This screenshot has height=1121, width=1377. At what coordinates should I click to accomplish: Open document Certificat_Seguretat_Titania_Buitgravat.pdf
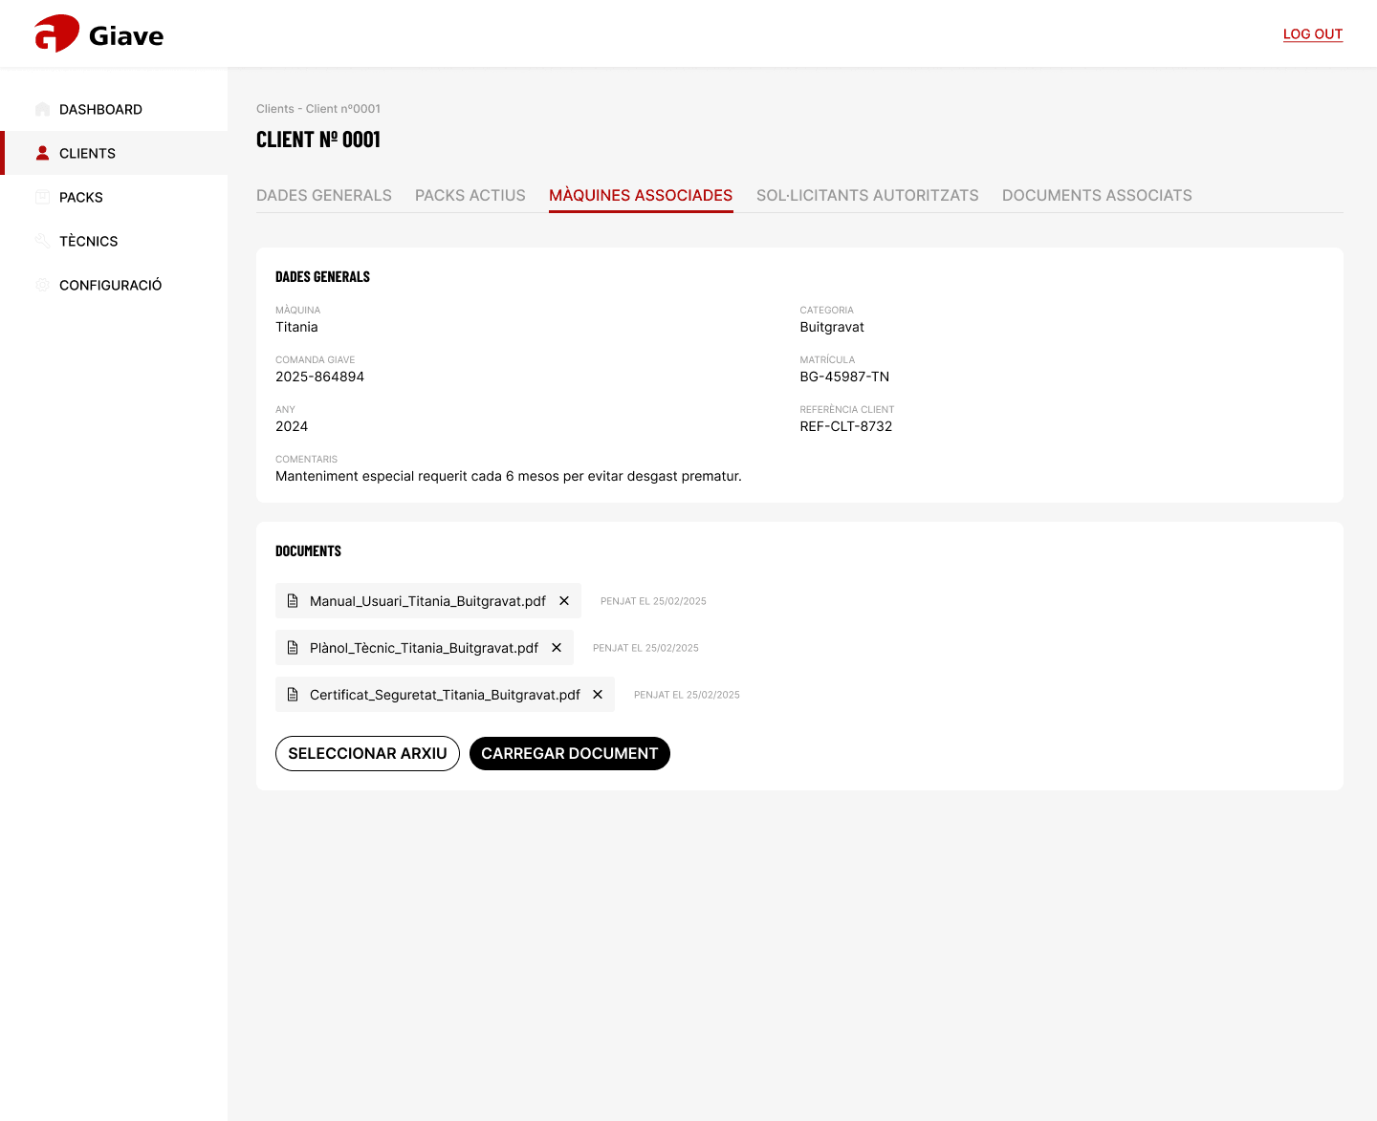click(445, 695)
